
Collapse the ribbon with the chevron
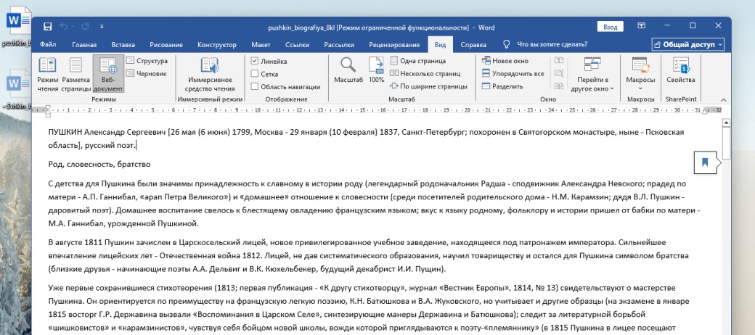723,99
